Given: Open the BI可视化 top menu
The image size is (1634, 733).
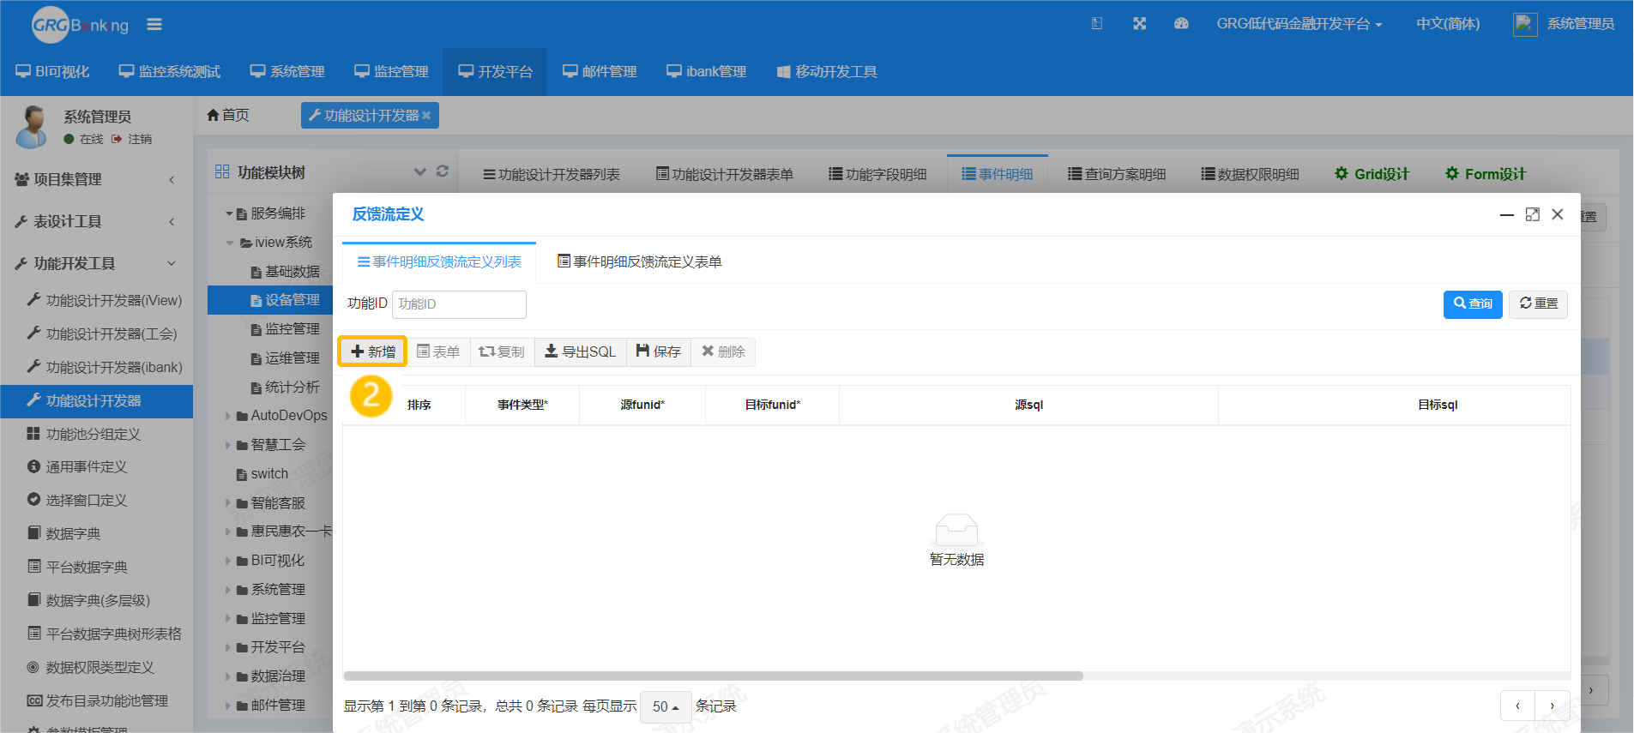Looking at the screenshot, I should tap(52, 72).
